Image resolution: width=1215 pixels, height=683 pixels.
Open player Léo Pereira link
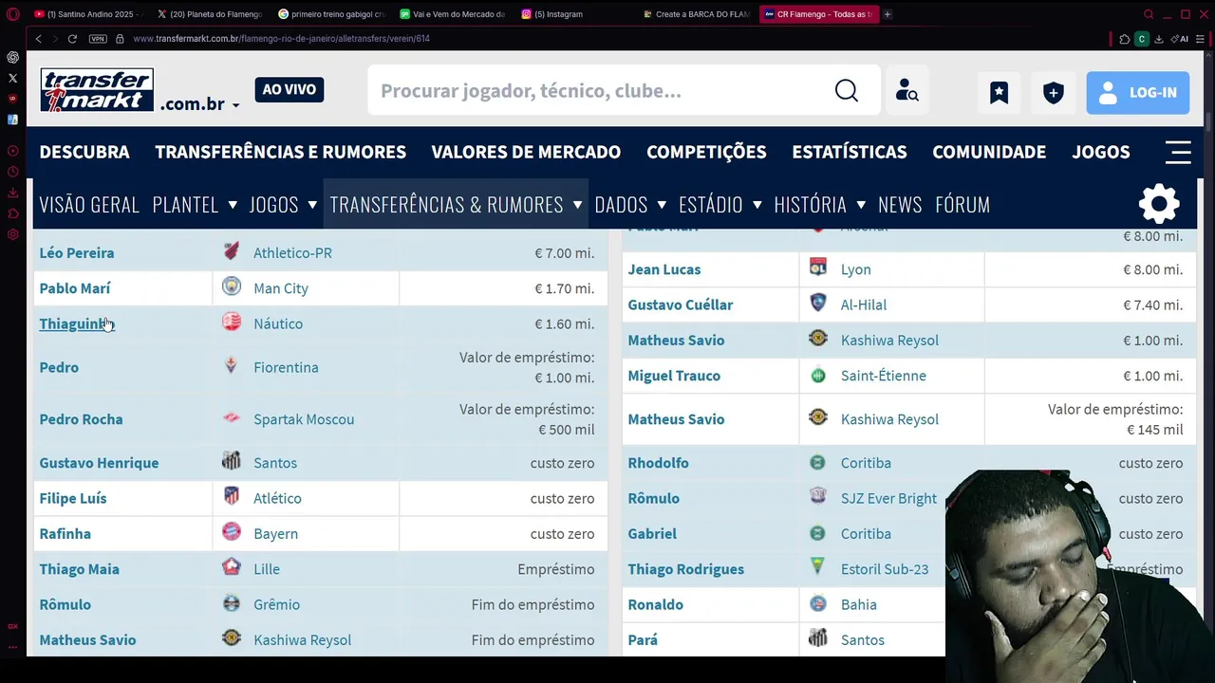pos(77,252)
